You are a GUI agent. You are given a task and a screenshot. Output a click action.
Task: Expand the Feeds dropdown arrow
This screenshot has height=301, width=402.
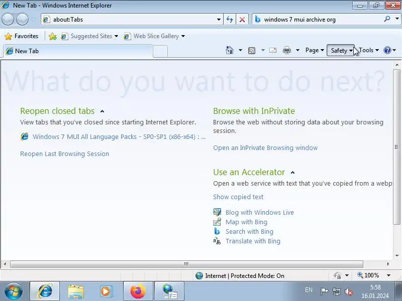[x=263, y=50]
